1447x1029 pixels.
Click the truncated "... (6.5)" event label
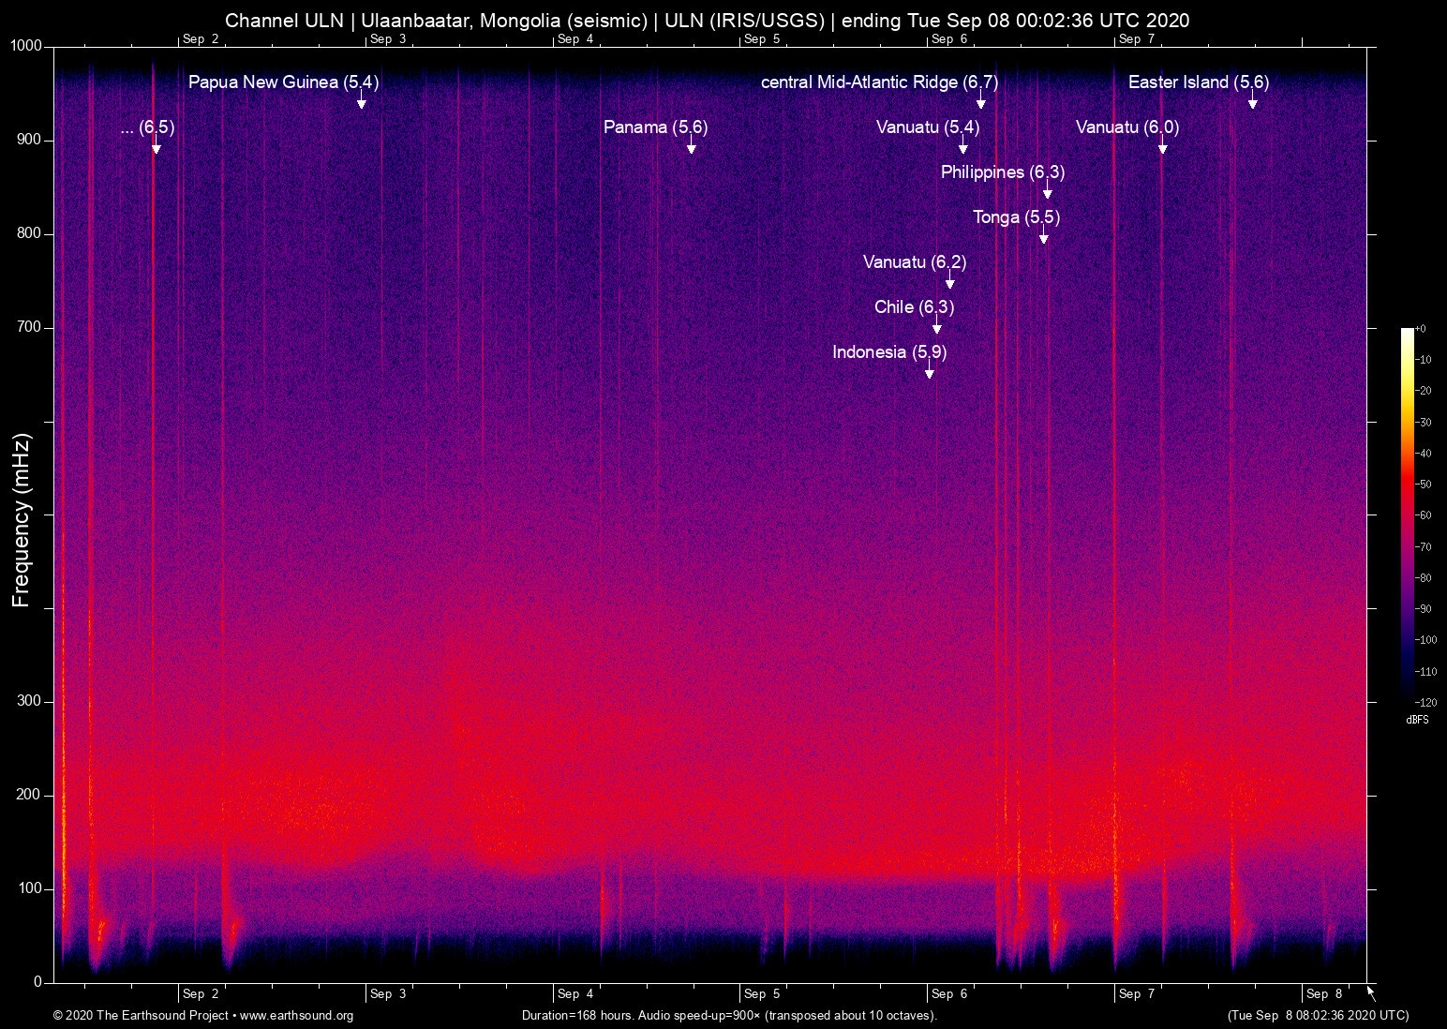(148, 127)
